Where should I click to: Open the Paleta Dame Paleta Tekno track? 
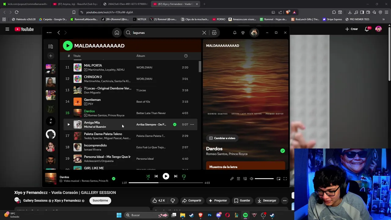pos(103,134)
